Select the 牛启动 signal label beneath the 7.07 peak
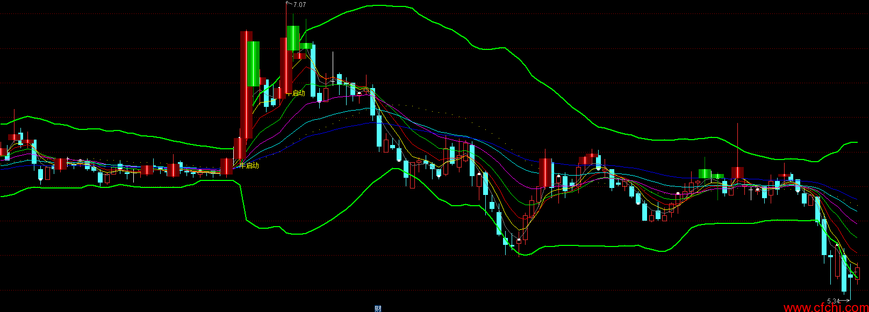 point(295,93)
